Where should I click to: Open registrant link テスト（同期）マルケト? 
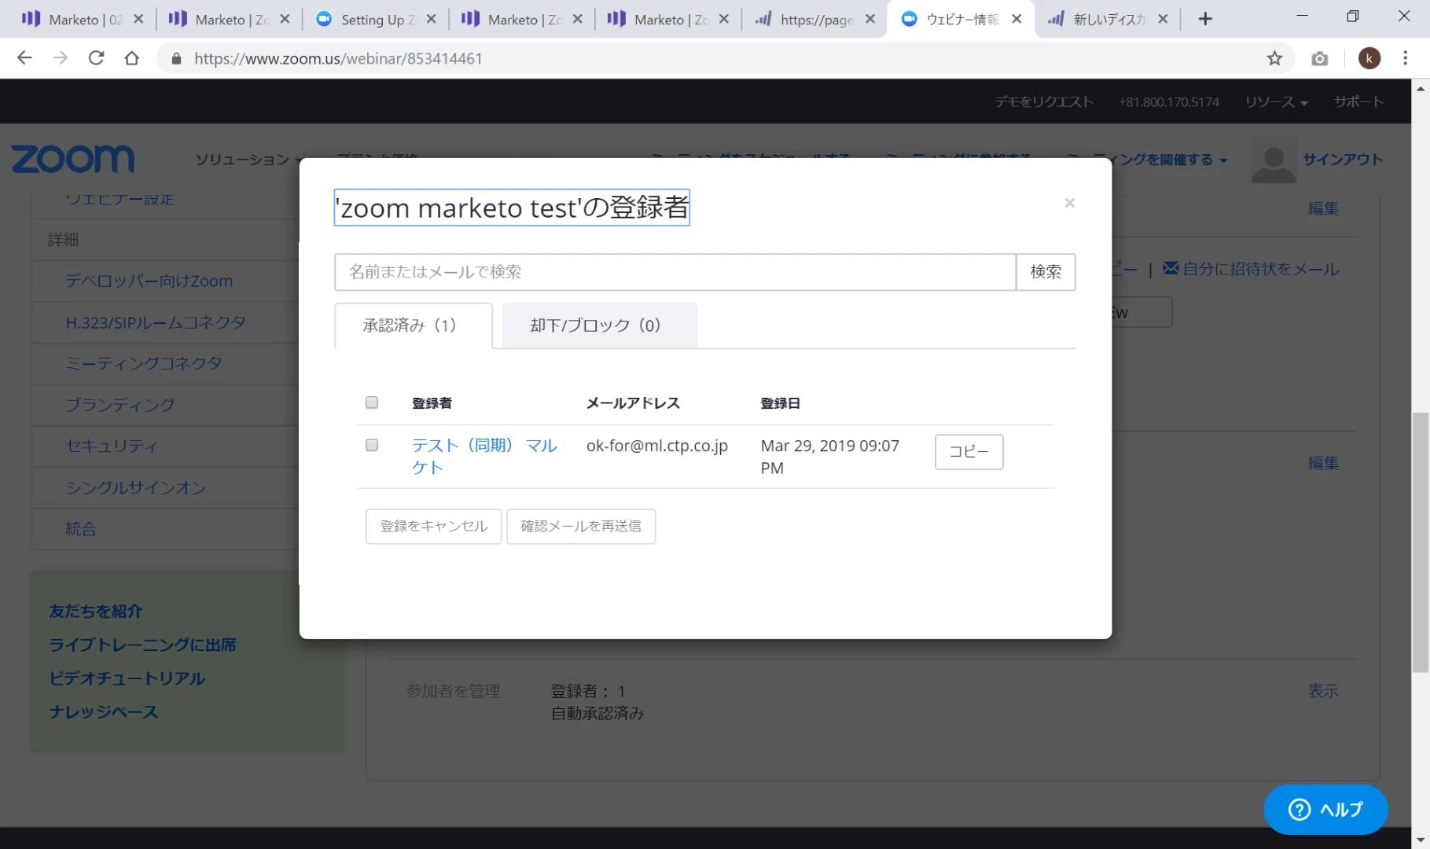click(x=484, y=456)
